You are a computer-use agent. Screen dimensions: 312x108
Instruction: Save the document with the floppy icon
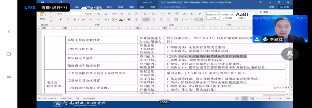pyautogui.click(x=42, y=2)
